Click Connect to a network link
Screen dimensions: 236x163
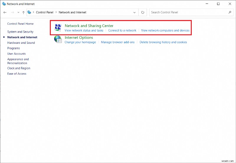click(x=122, y=31)
